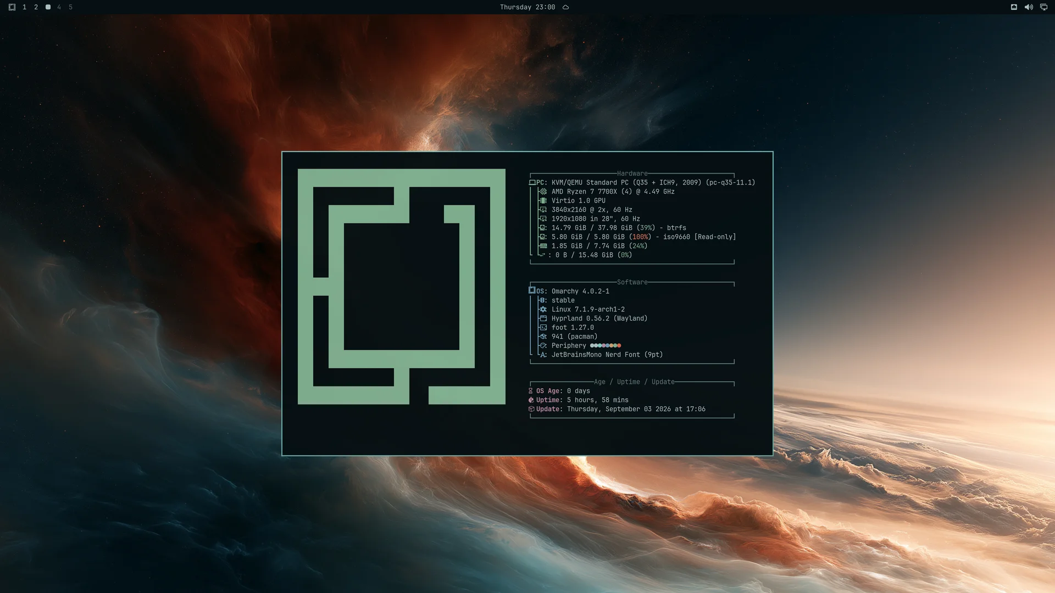Open the Omarchy menu icon in top bar
The image size is (1055, 593).
12,7
